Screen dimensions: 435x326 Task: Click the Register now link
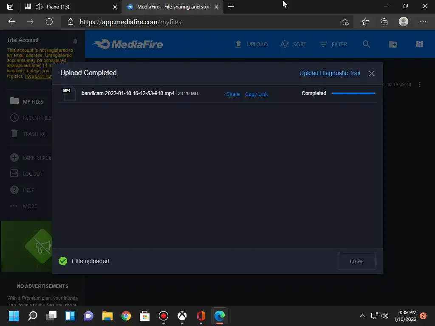click(38, 76)
